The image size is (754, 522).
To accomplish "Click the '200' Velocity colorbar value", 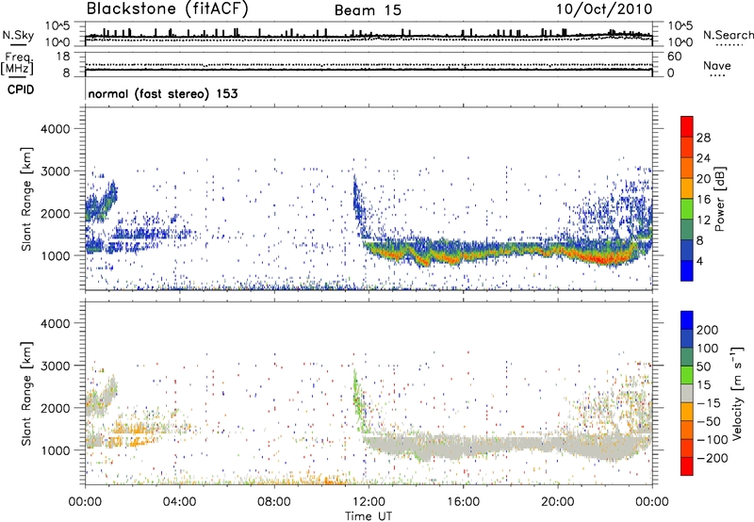I will [x=708, y=330].
